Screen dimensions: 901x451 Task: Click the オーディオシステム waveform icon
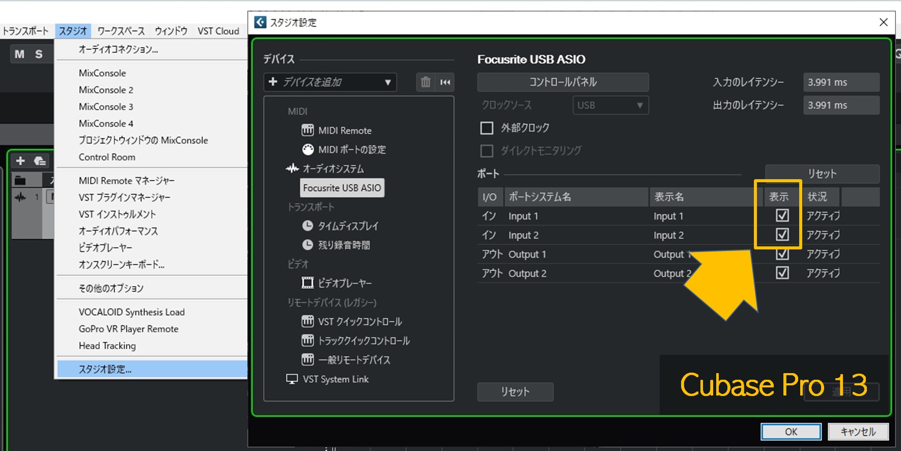(292, 168)
